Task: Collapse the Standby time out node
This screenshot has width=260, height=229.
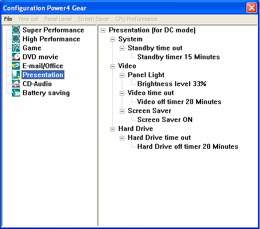Action: 122,48
